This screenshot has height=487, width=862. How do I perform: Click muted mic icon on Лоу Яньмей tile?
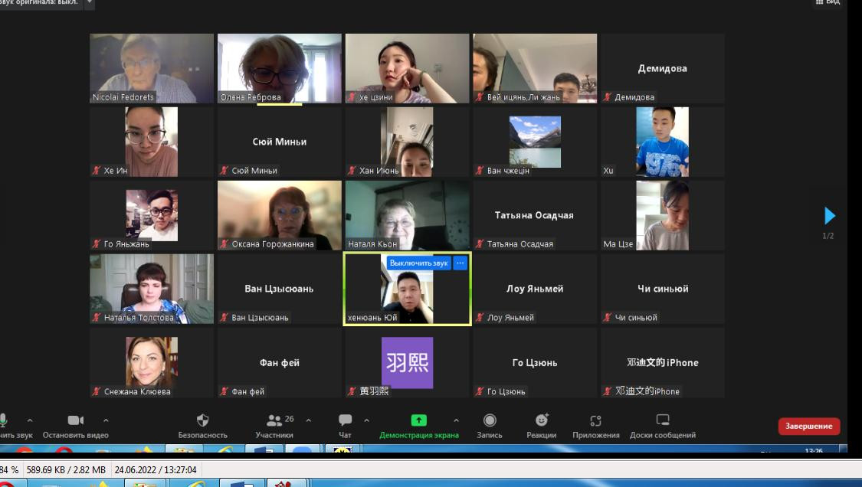[480, 318]
